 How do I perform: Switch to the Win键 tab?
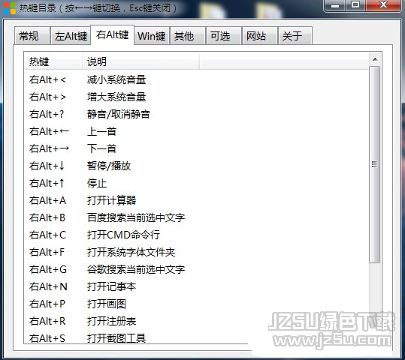[152, 35]
